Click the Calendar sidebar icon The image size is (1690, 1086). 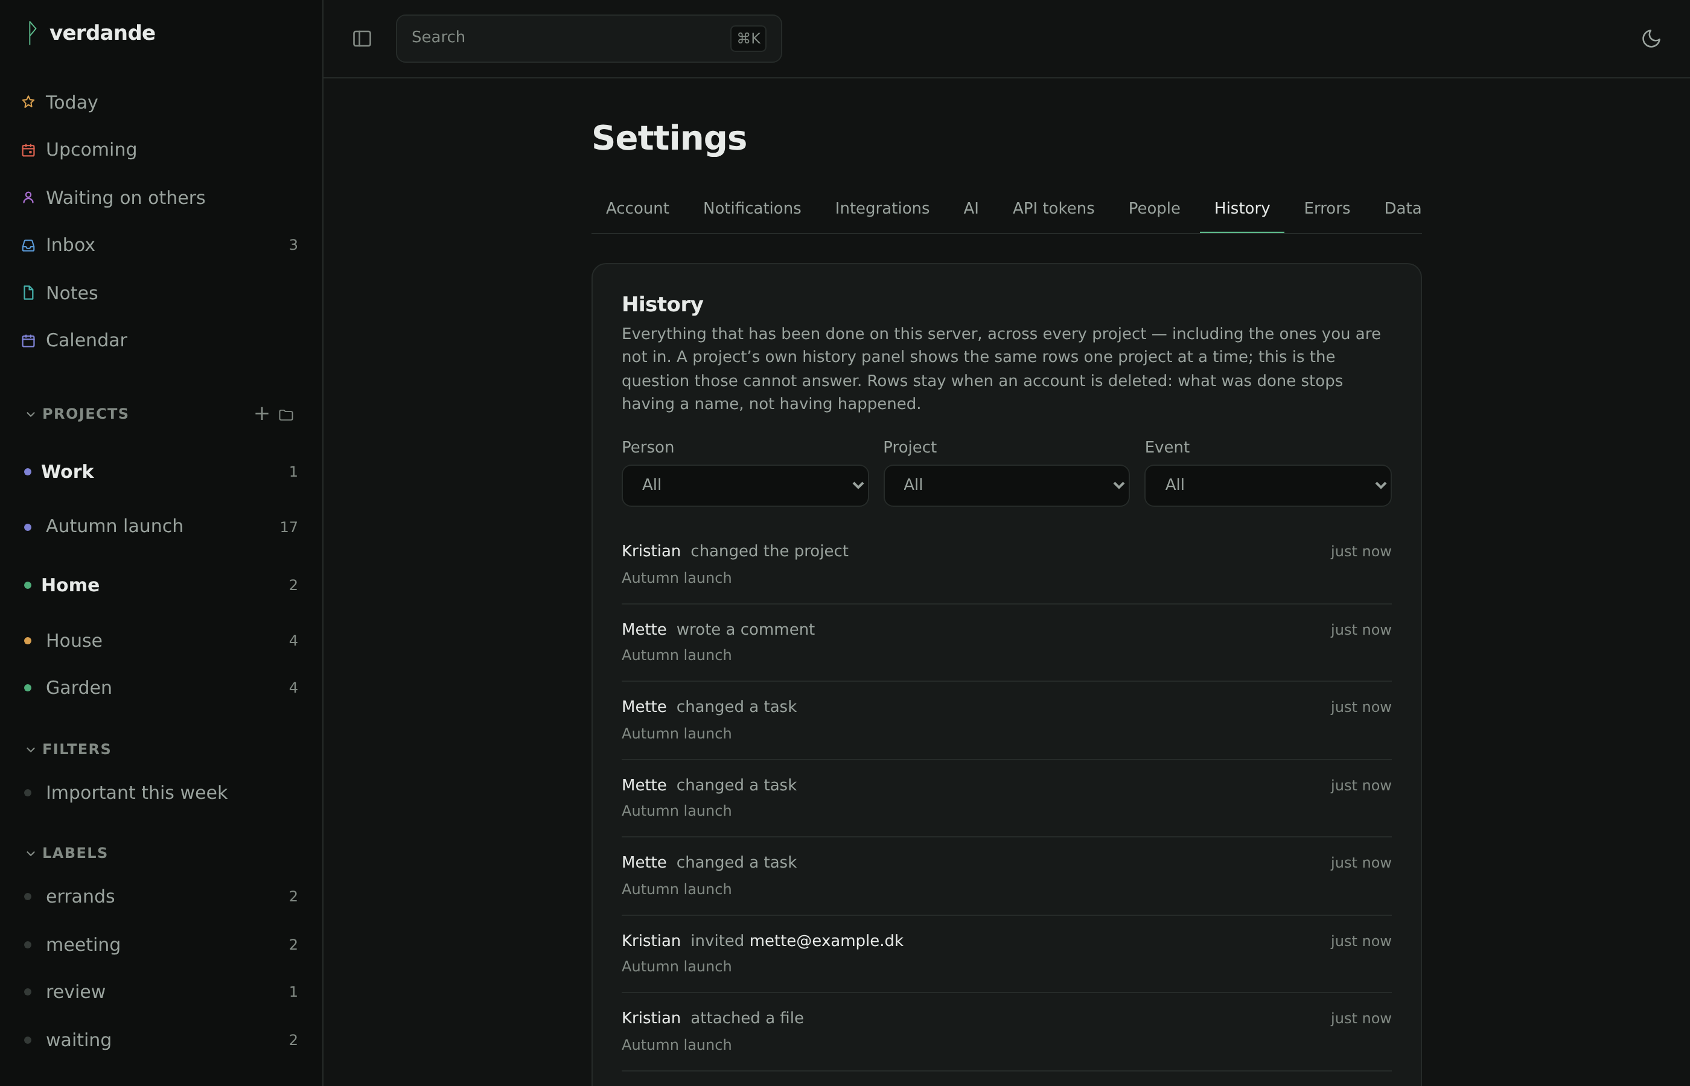28,341
